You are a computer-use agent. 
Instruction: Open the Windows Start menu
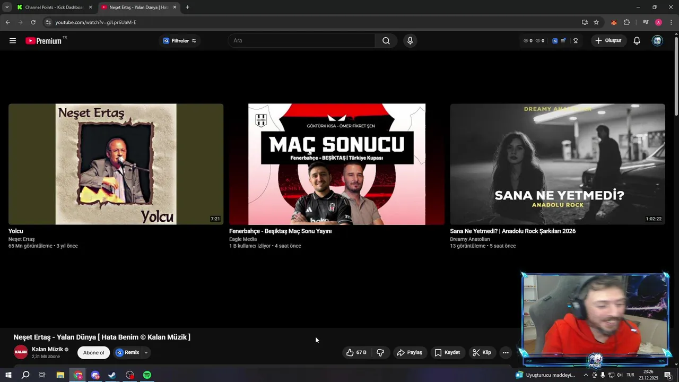[x=8, y=375]
